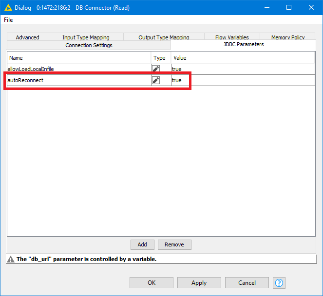Open the Output Type Mapping tab

click(164, 37)
